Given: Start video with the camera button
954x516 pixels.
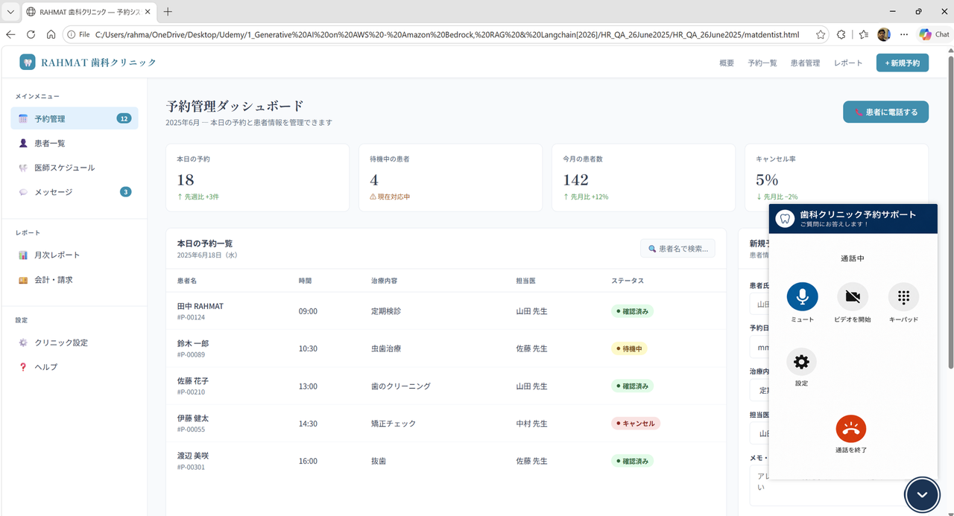Looking at the screenshot, I should (853, 296).
